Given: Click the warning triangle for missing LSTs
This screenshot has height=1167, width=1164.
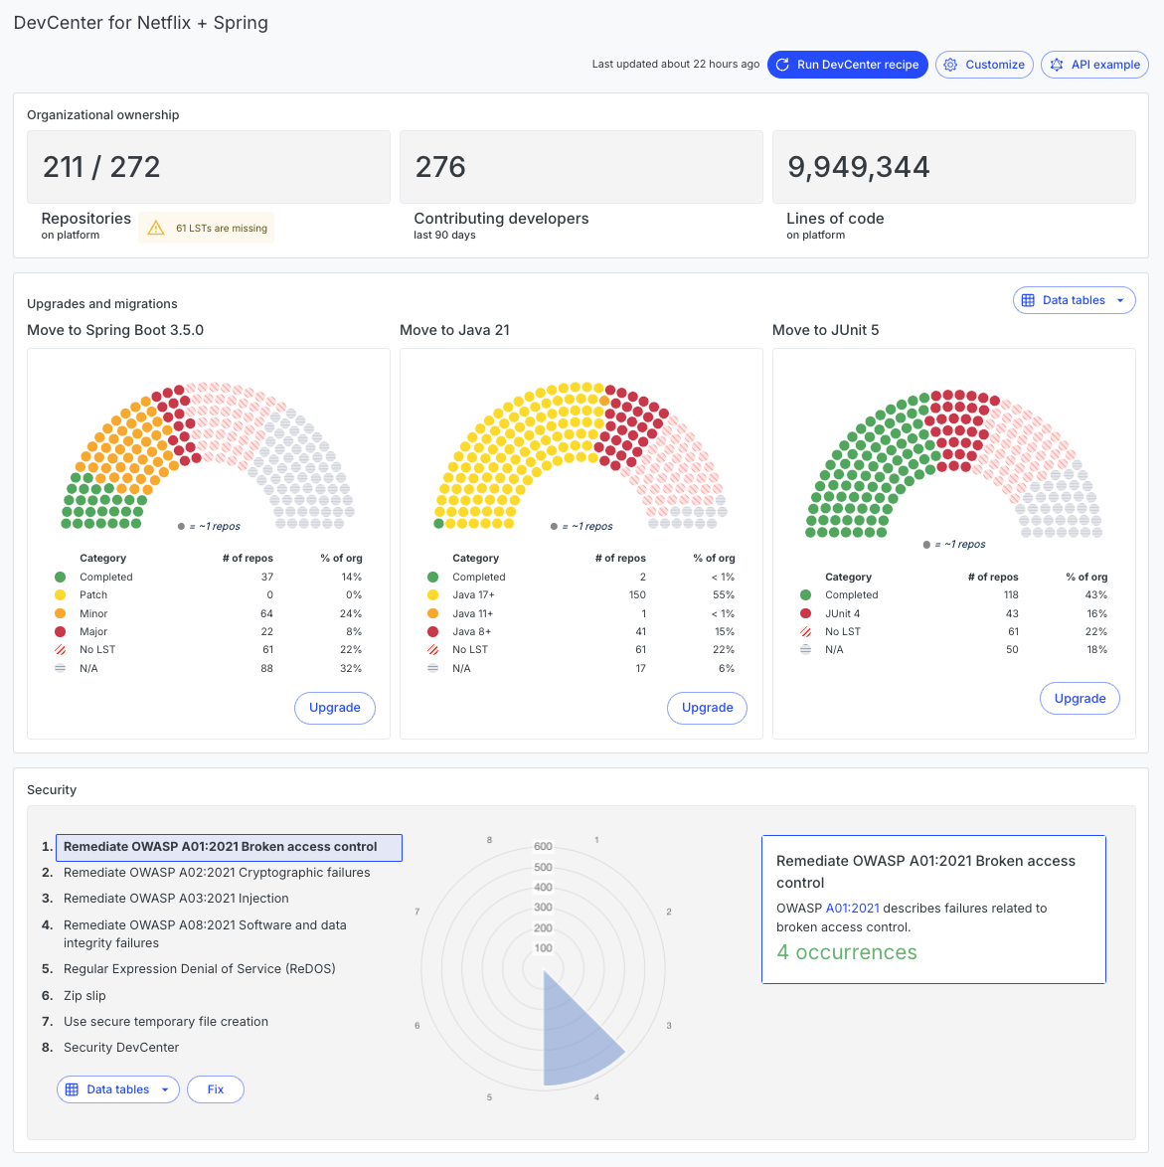Looking at the screenshot, I should pyautogui.click(x=156, y=229).
